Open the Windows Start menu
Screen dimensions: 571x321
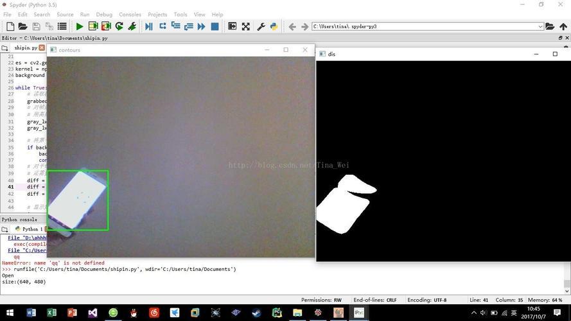click(x=10, y=313)
